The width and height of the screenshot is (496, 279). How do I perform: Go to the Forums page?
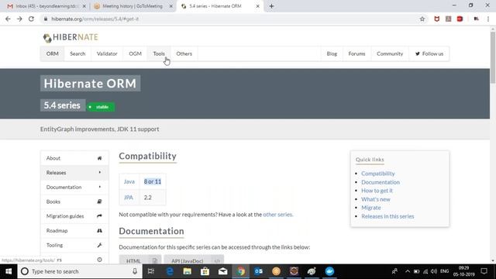point(356,53)
